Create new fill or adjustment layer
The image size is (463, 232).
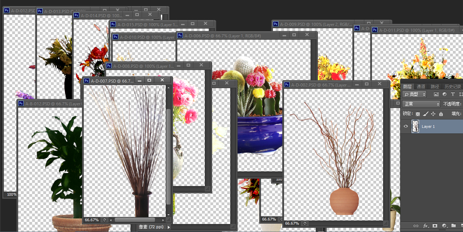coord(444,226)
